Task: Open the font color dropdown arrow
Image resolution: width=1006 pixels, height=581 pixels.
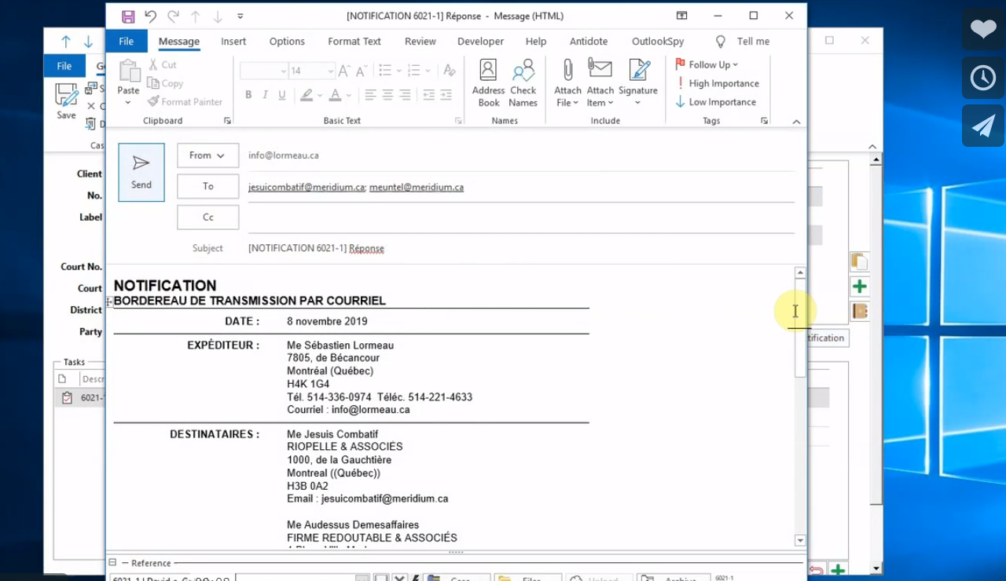Action: [x=348, y=95]
